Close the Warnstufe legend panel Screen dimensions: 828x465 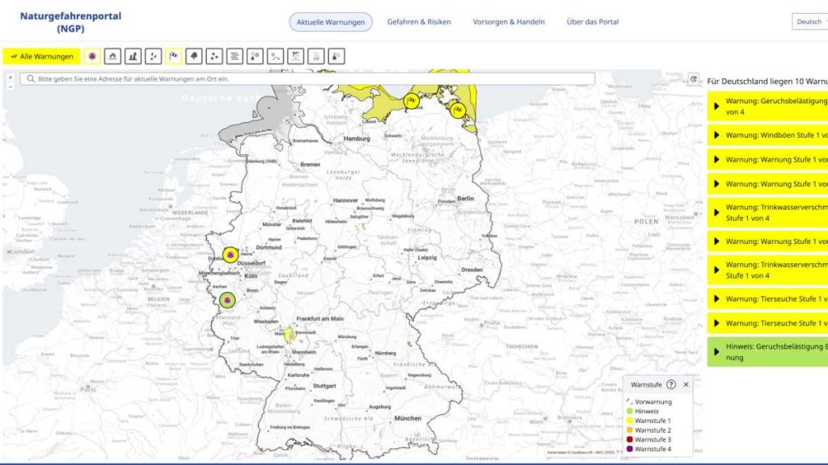(x=686, y=384)
